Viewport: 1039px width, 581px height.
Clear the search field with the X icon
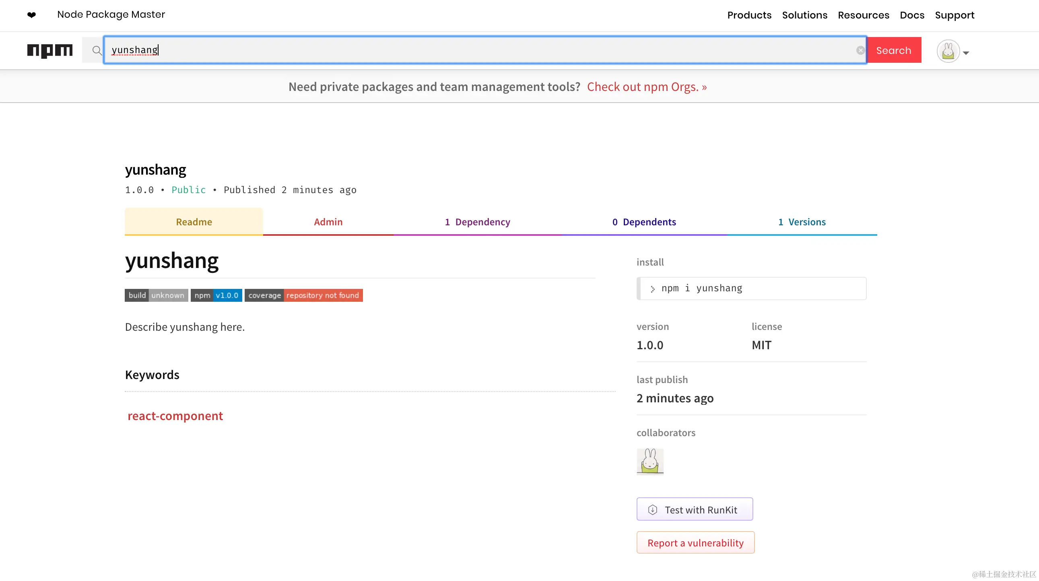[860, 50]
